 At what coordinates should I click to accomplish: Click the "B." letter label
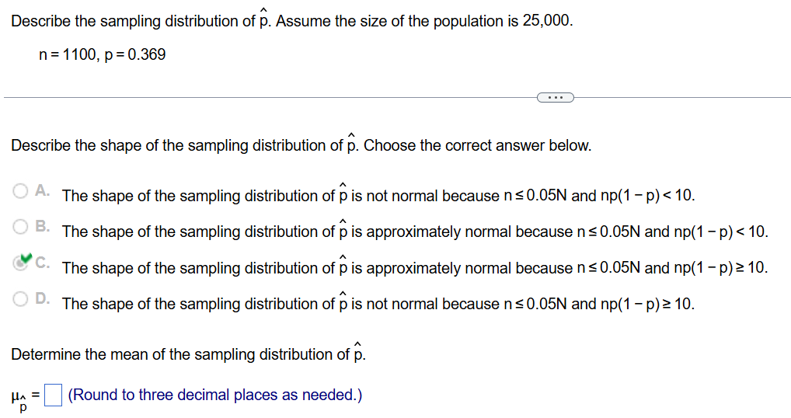point(43,226)
